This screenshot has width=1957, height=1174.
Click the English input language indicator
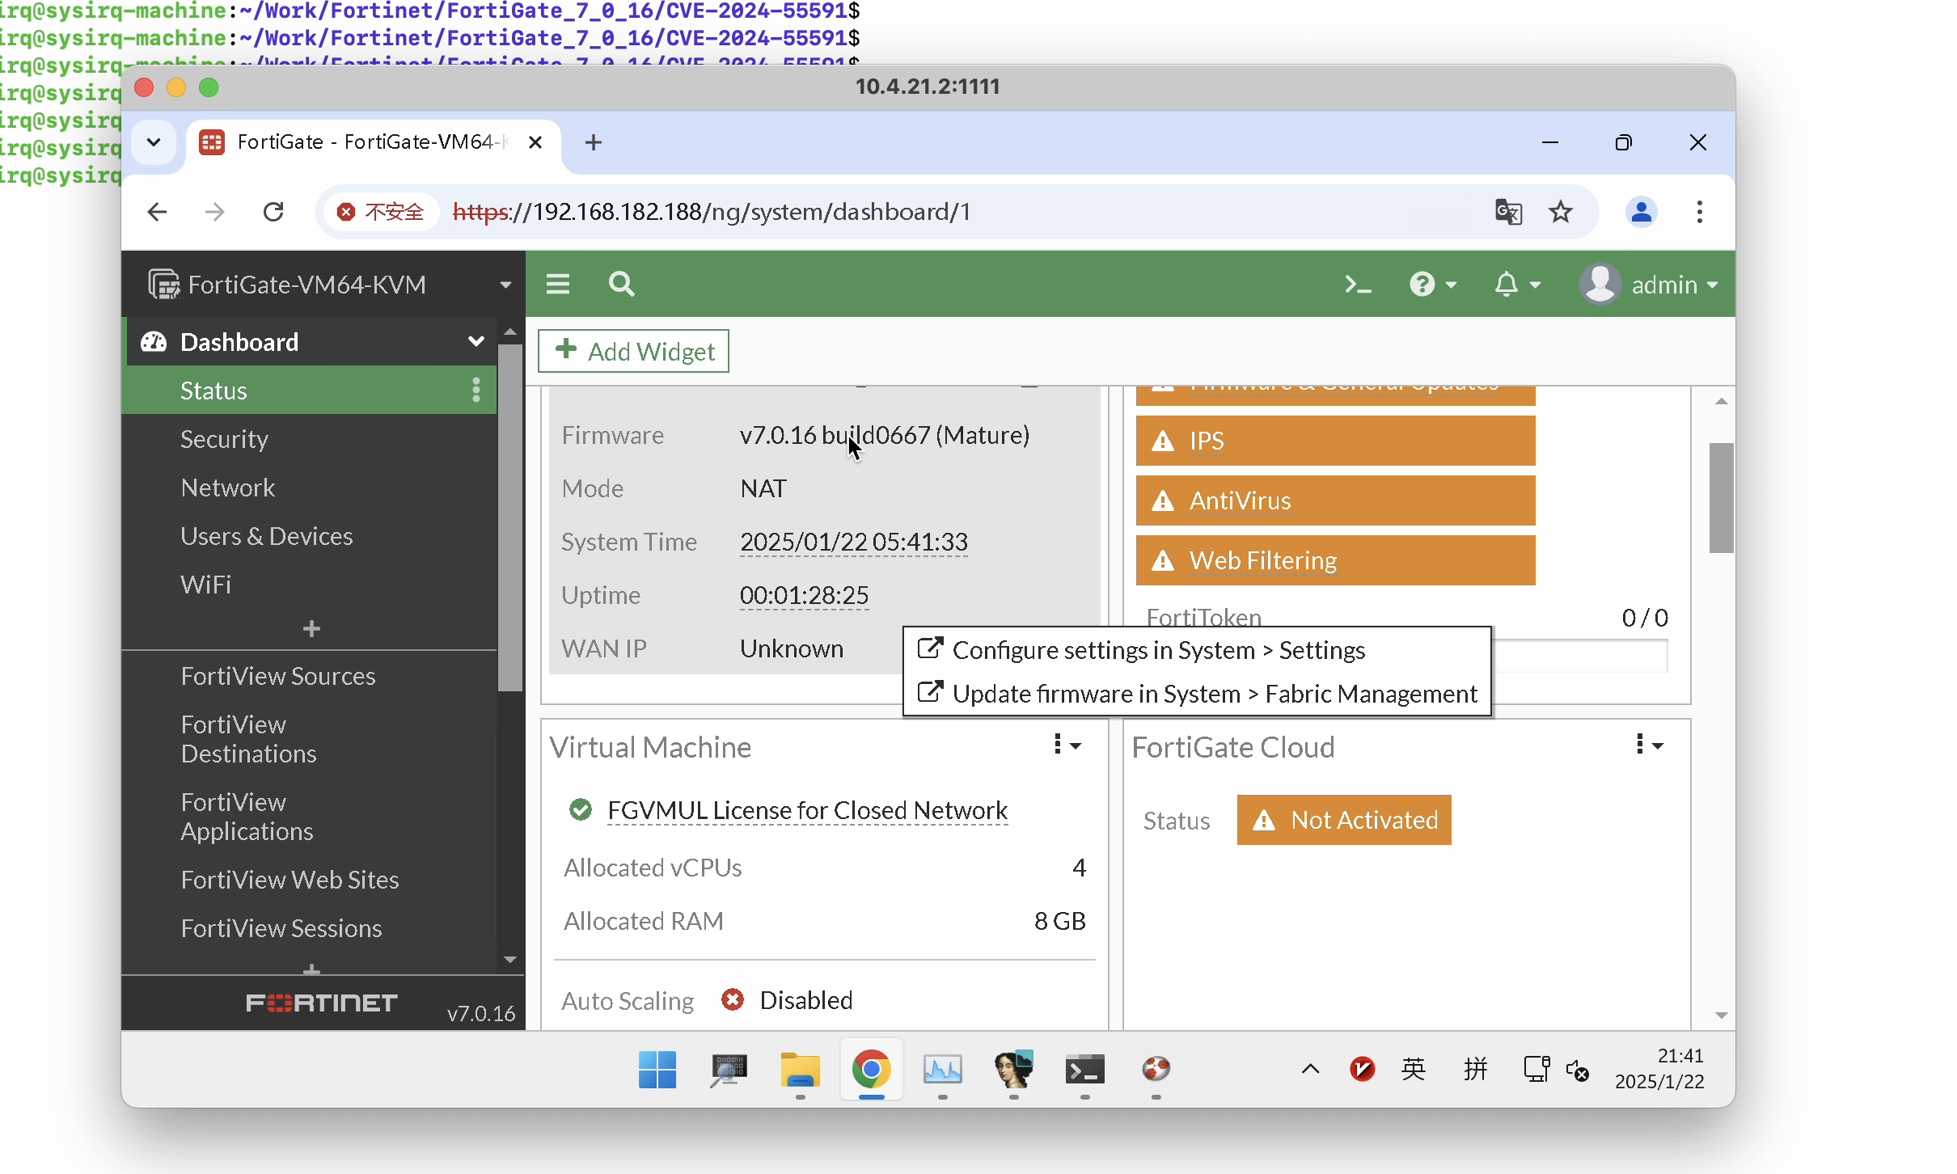tap(1414, 1069)
